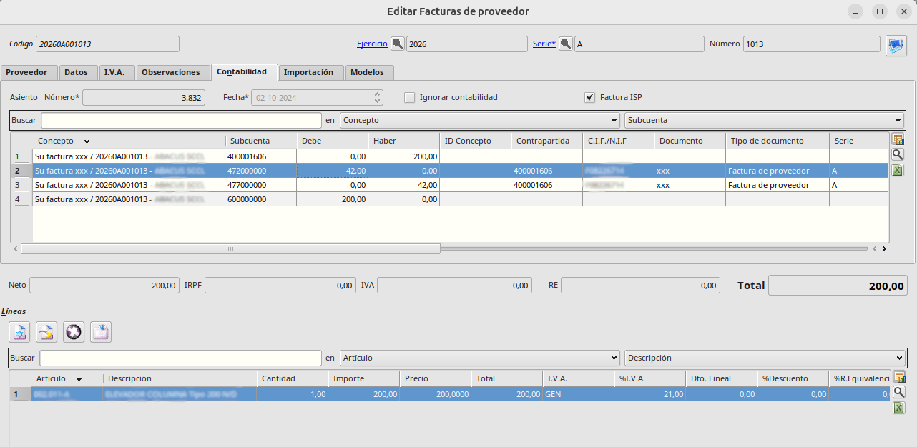Viewport: 917px width, 447px height.
Task: Click the Haber column header
Action: click(x=403, y=141)
